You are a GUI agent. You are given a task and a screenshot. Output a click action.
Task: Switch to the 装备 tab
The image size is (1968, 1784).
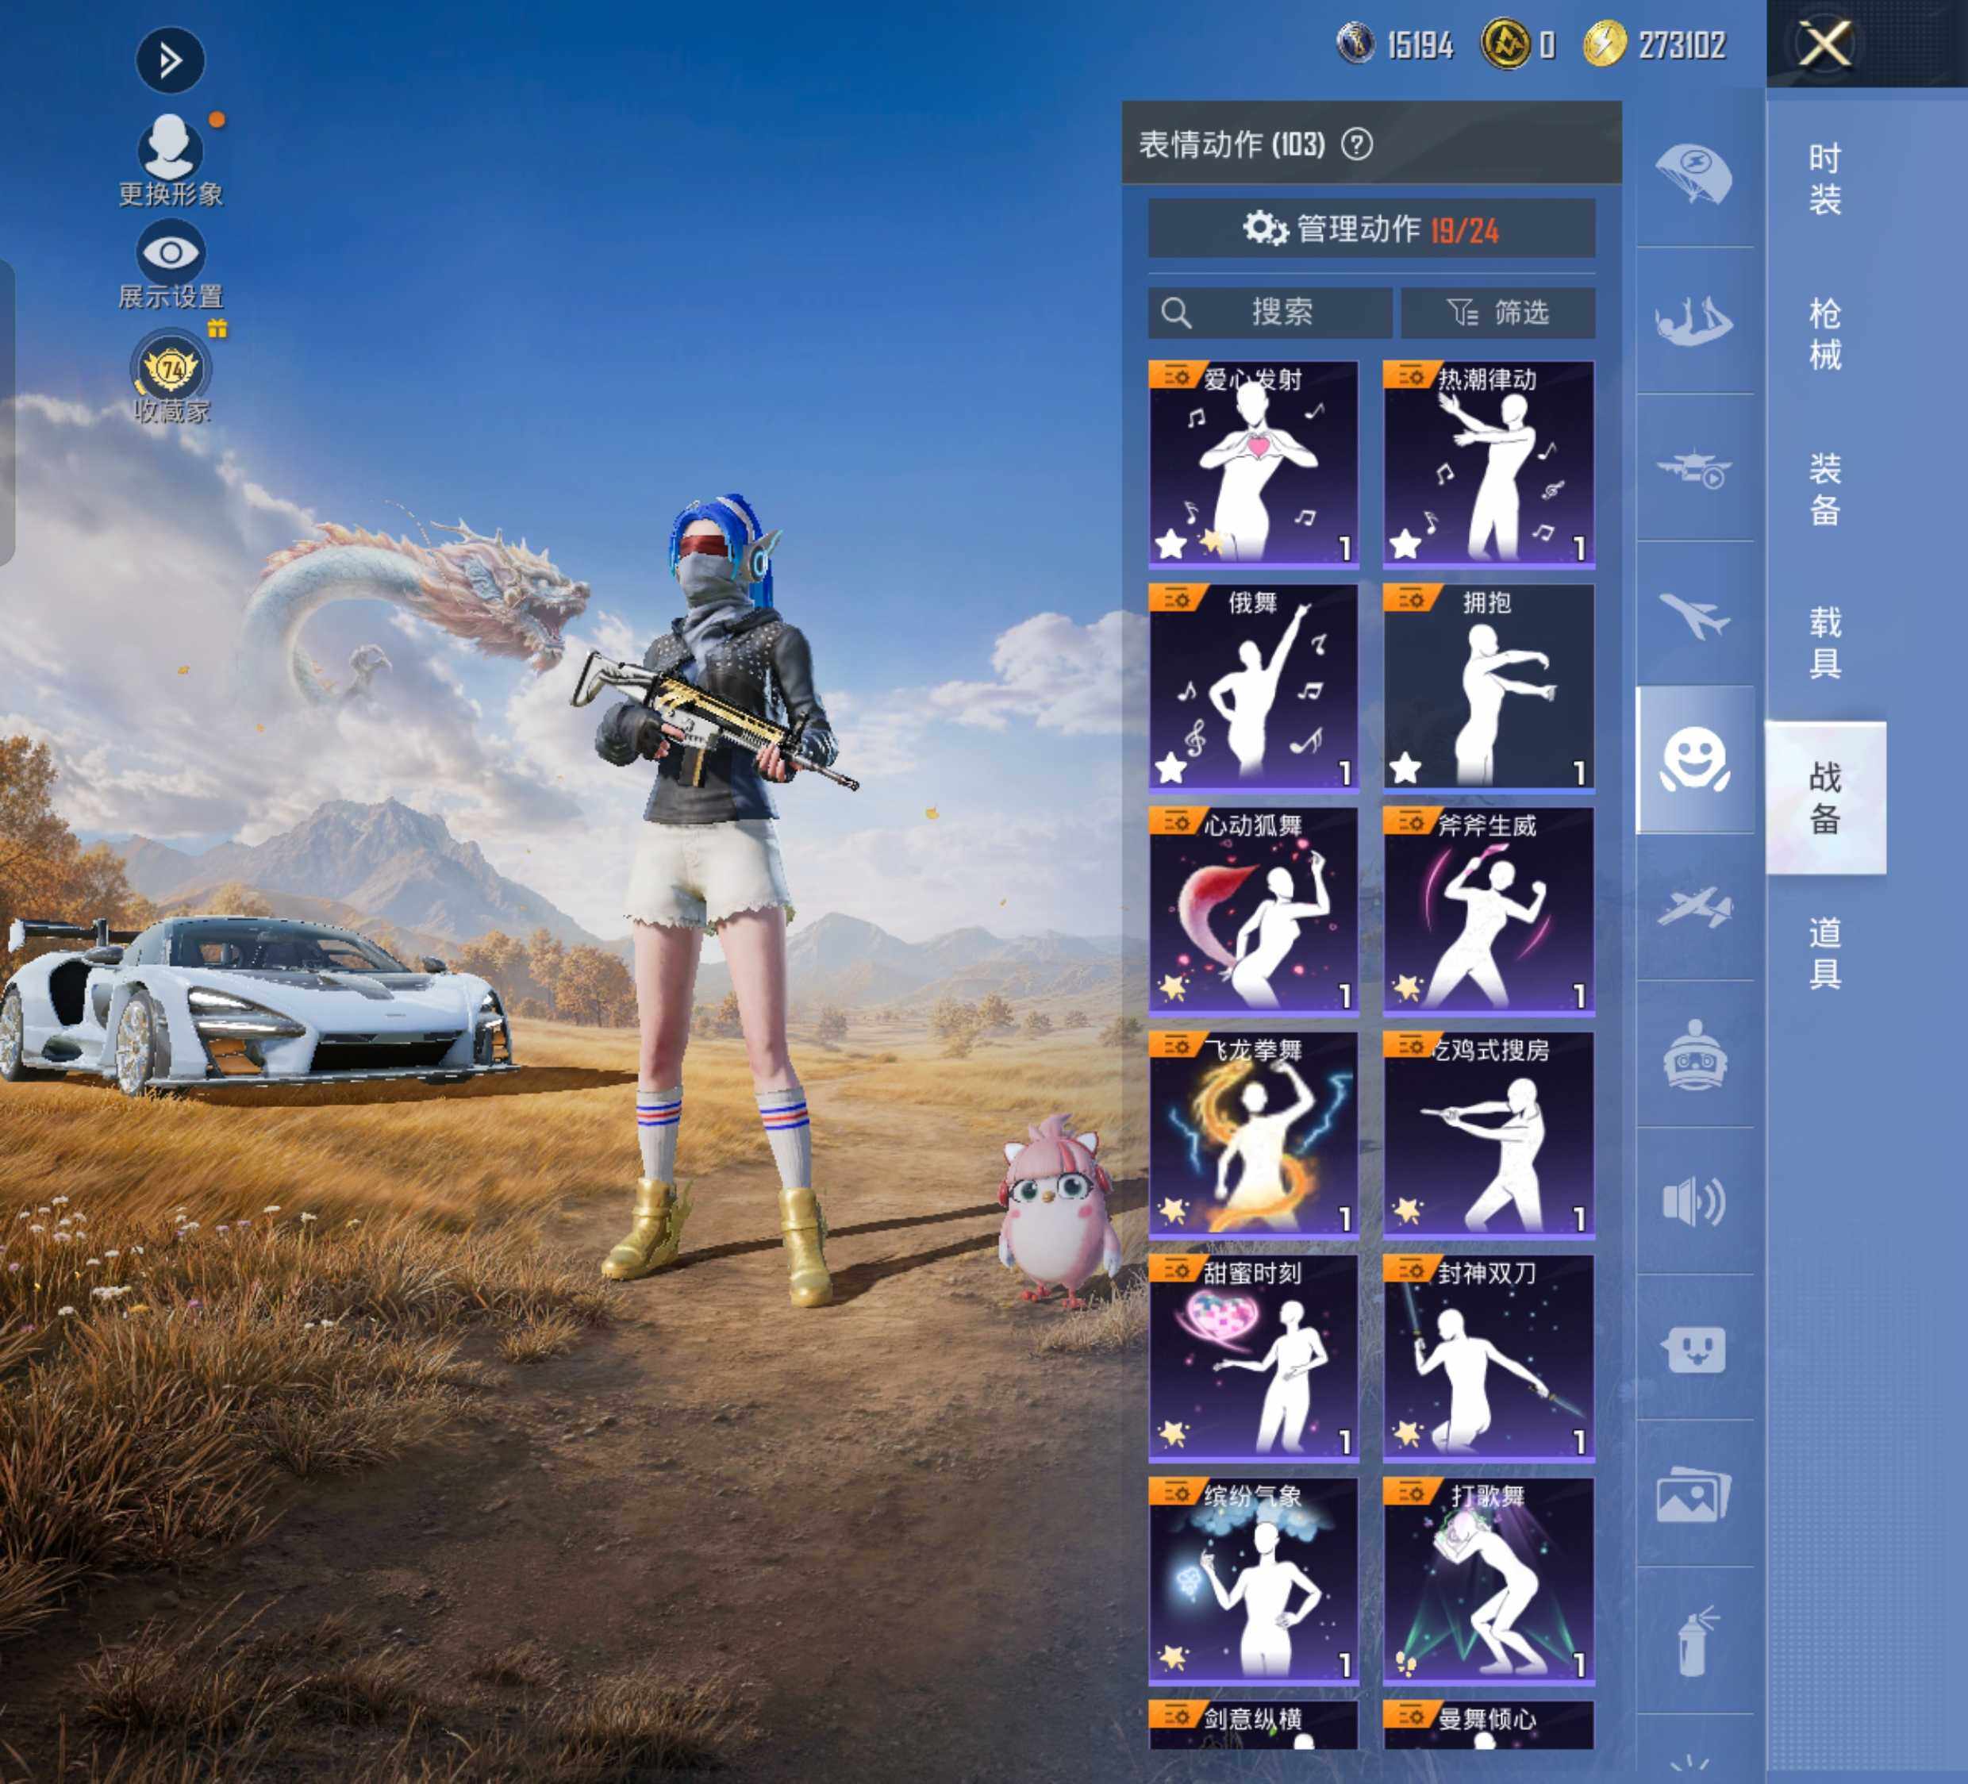point(1824,489)
